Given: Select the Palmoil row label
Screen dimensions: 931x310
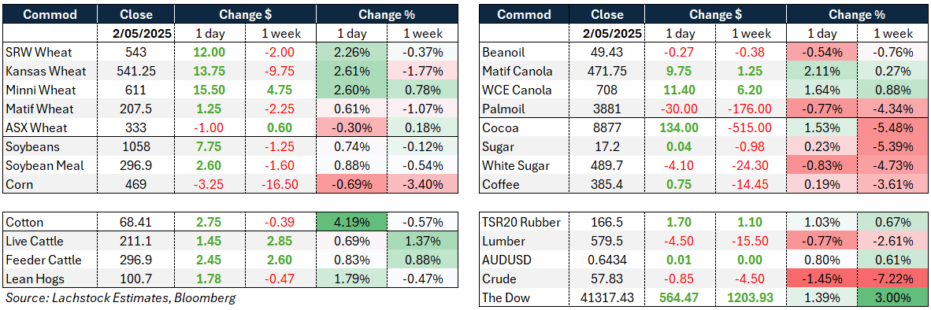Looking at the screenshot, I should (x=503, y=109).
